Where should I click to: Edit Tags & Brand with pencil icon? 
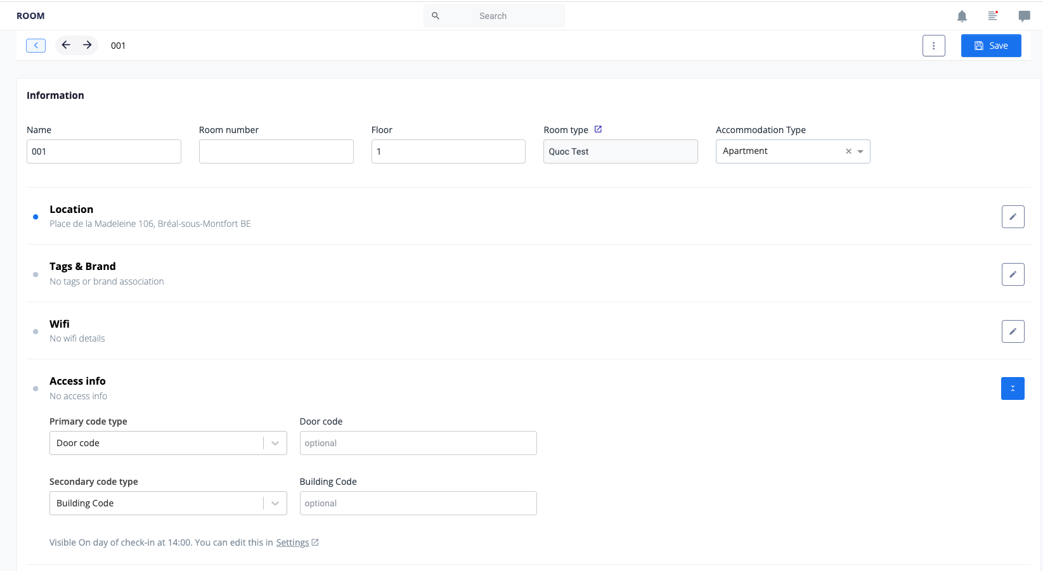pyautogui.click(x=1013, y=274)
